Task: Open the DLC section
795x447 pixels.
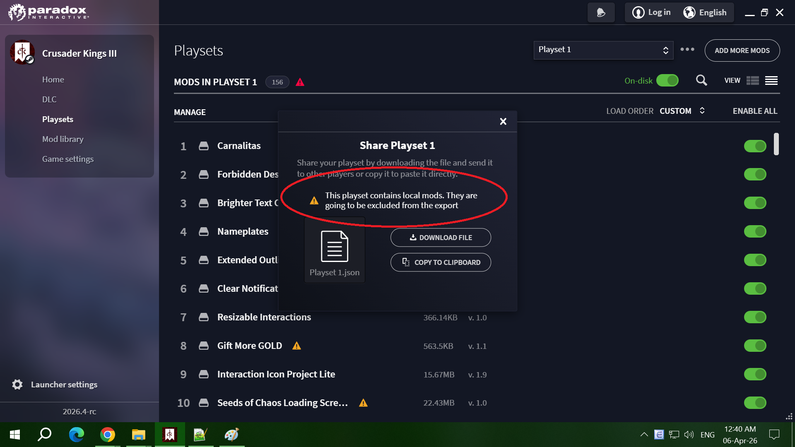Action: [x=49, y=99]
